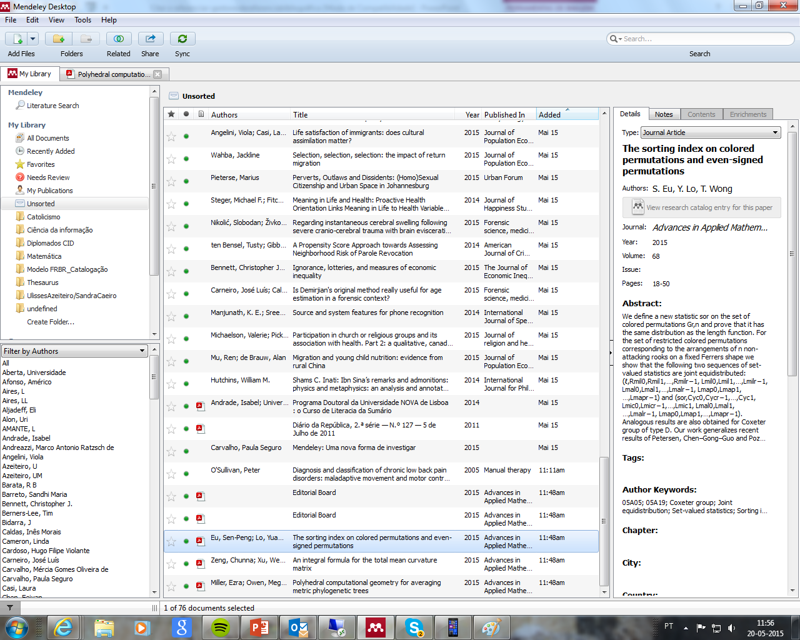Toggle read status for Carvalho, Paula Seguro row
Screen dimensions: 800x640
186,451
